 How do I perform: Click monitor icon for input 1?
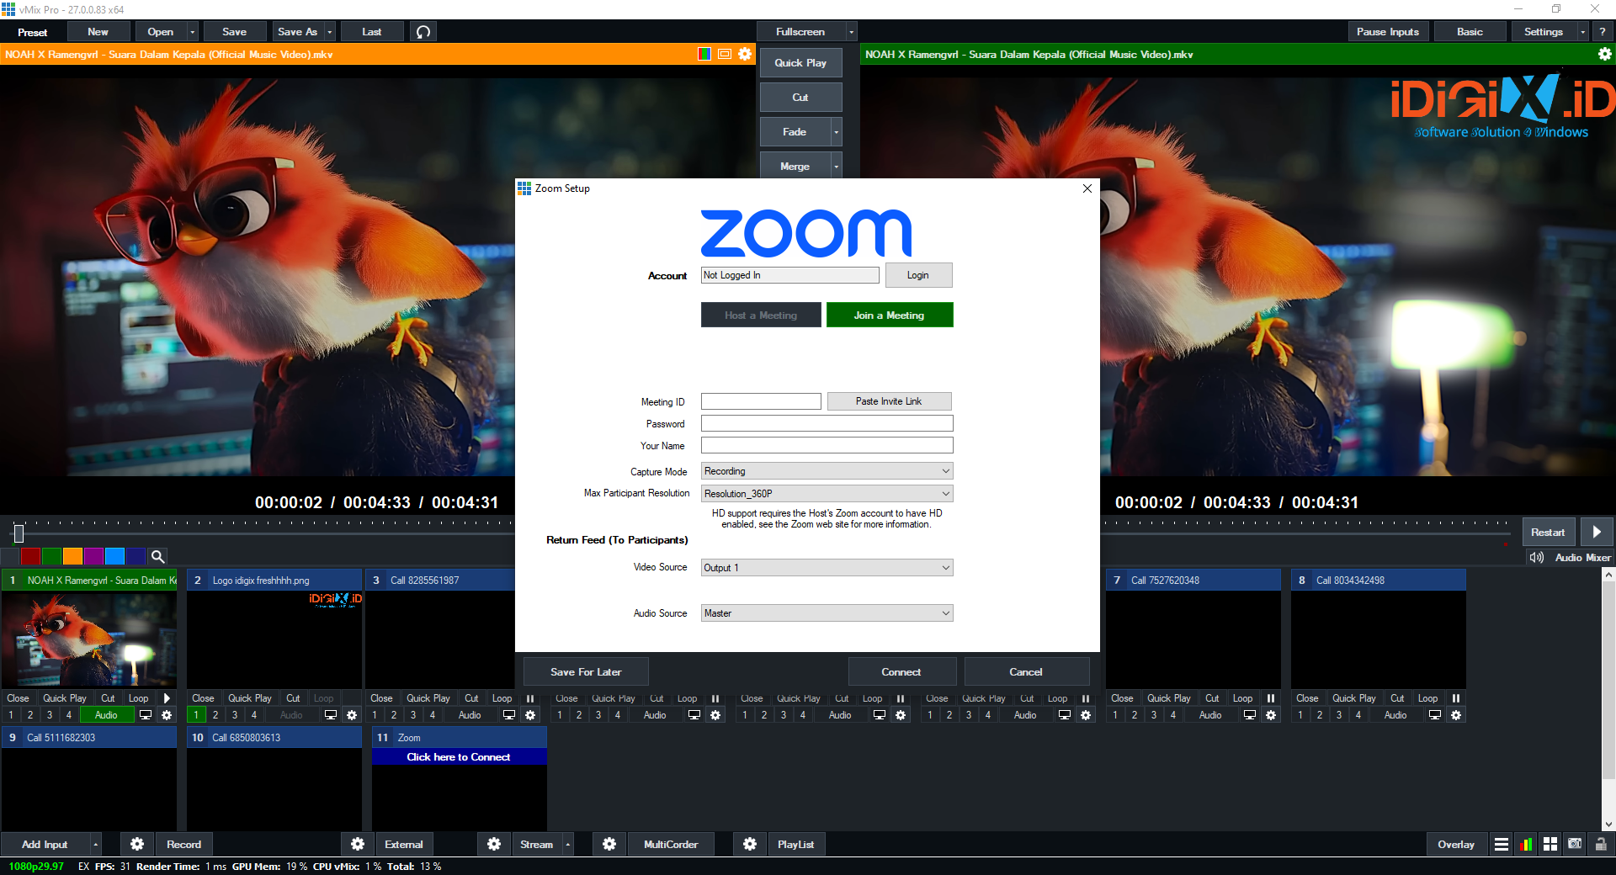tap(146, 715)
